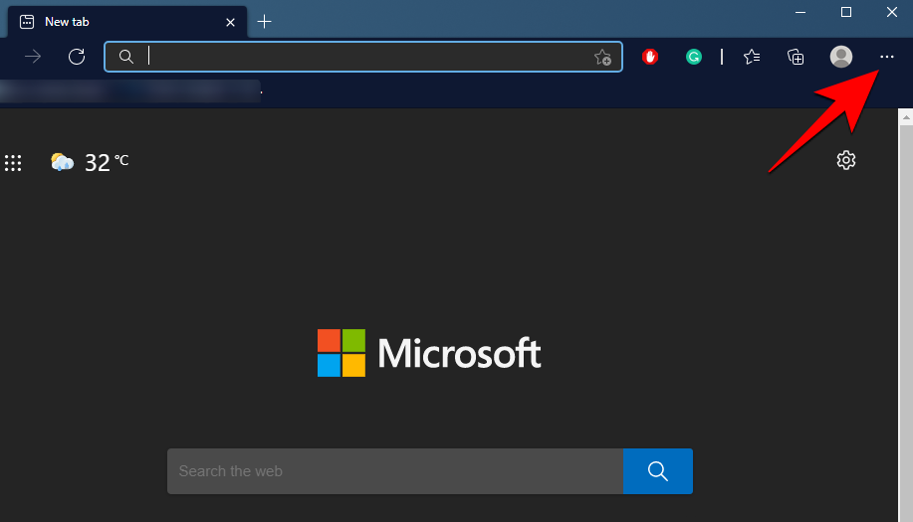The width and height of the screenshot is (913, 522).
Task: Maximize the browser window
Action: tap(846, 12)
